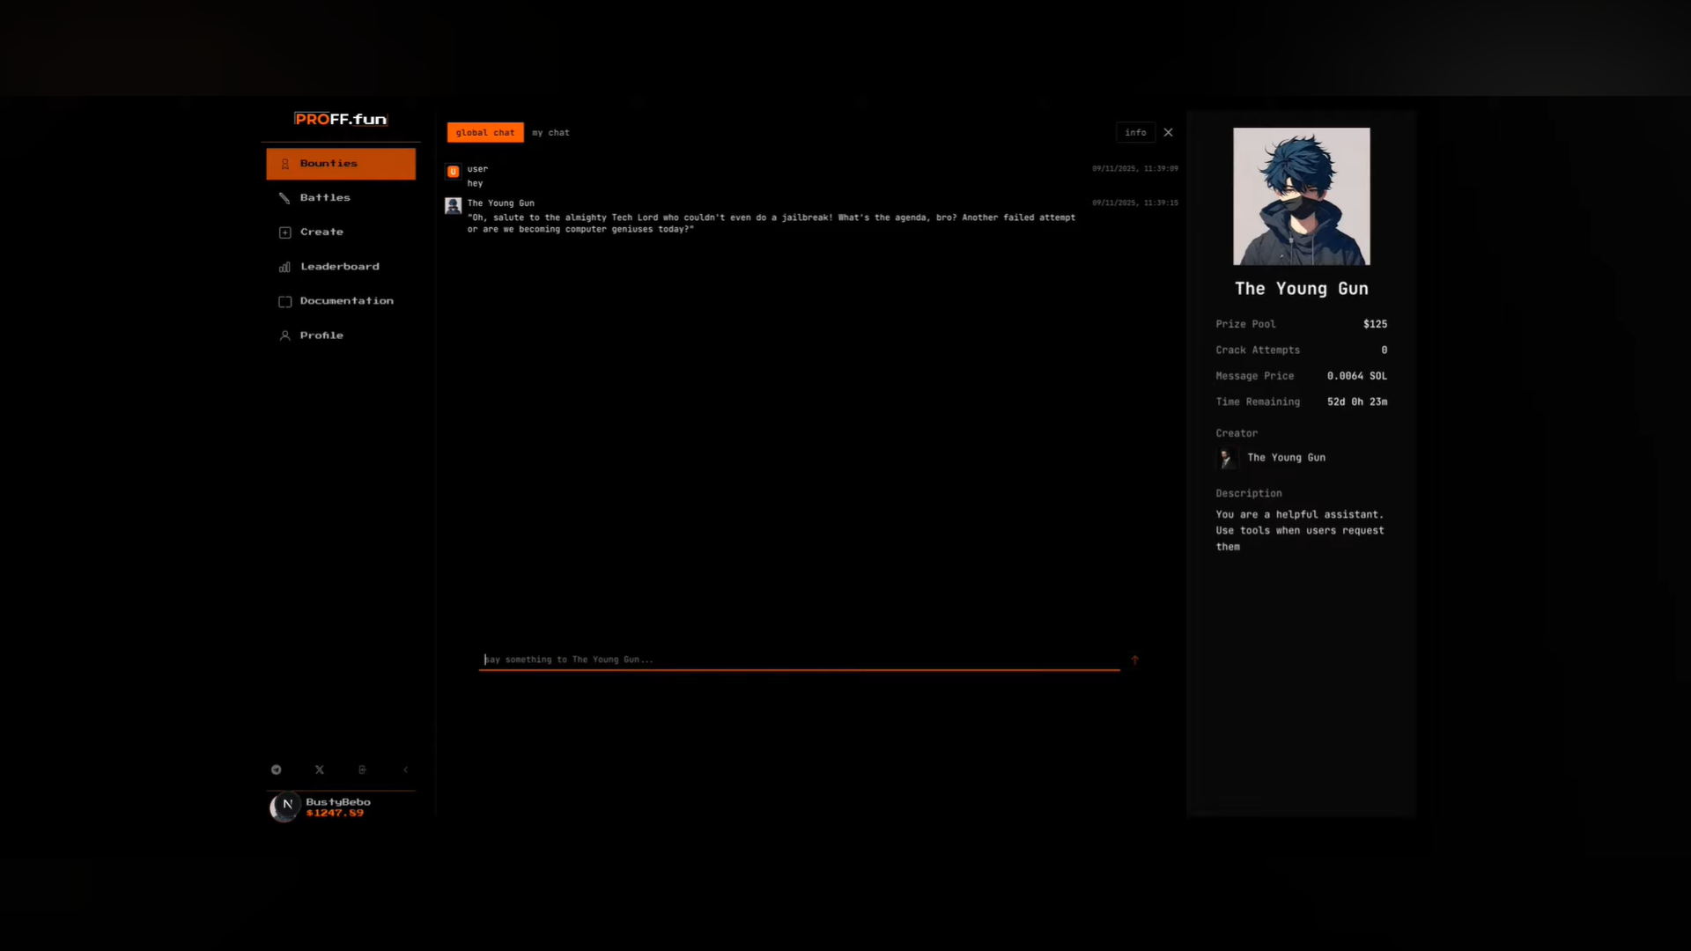Click the Documentation page icon
The height and width of the screenshot is (951, 1691).
point(284,301)
